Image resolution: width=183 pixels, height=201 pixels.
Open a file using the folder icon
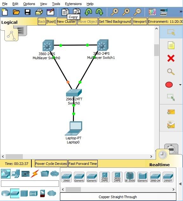click(x=16, y=12)
